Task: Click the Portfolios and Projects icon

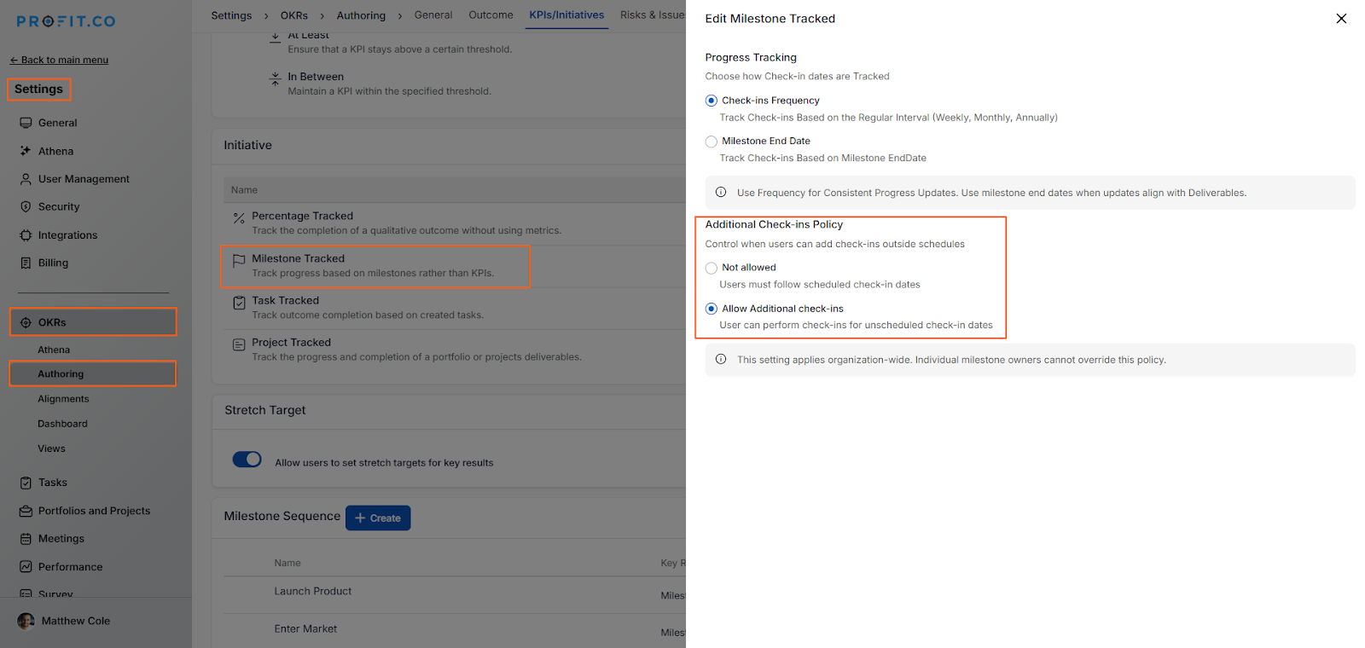Action: (26, 511)
